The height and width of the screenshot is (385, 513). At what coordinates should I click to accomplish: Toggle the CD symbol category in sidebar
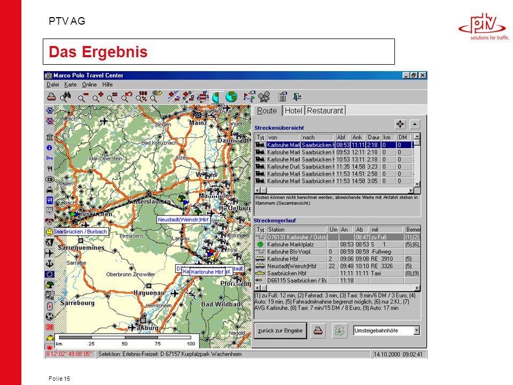tap(49, 180)
